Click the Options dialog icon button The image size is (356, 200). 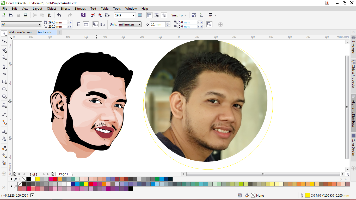click(201, 15)
